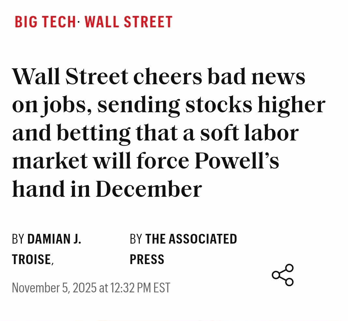Click "BY" before Damian J. Troise
Viewport: 348px width, 321px height.
tap(18, 239)
